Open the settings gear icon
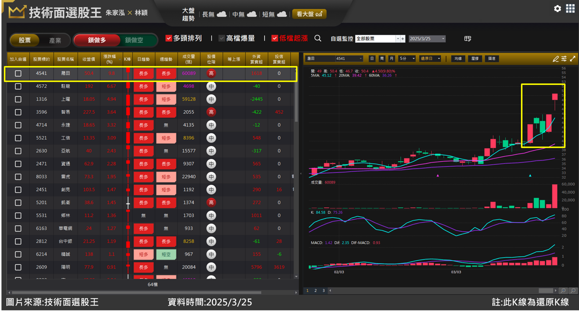This screenshot has height=313, width=579. pos(557,9)
